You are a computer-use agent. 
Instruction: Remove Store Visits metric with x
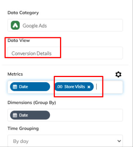(x=89, y=87)
